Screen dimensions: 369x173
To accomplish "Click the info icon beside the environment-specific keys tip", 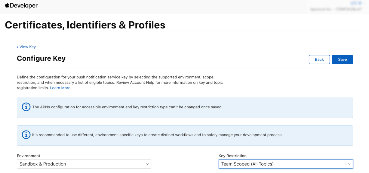I will coord(26,135).
